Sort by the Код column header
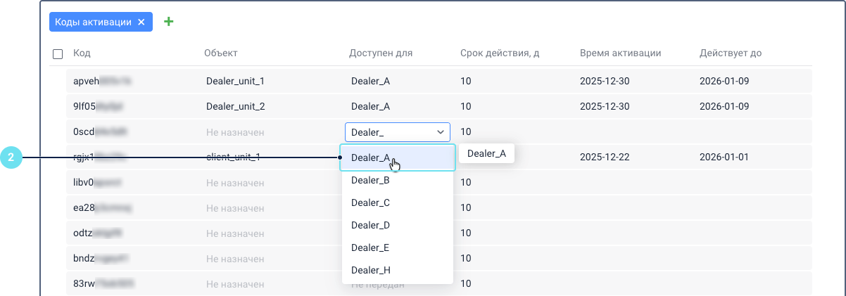 pyautogui.click(x=82, y=53)
